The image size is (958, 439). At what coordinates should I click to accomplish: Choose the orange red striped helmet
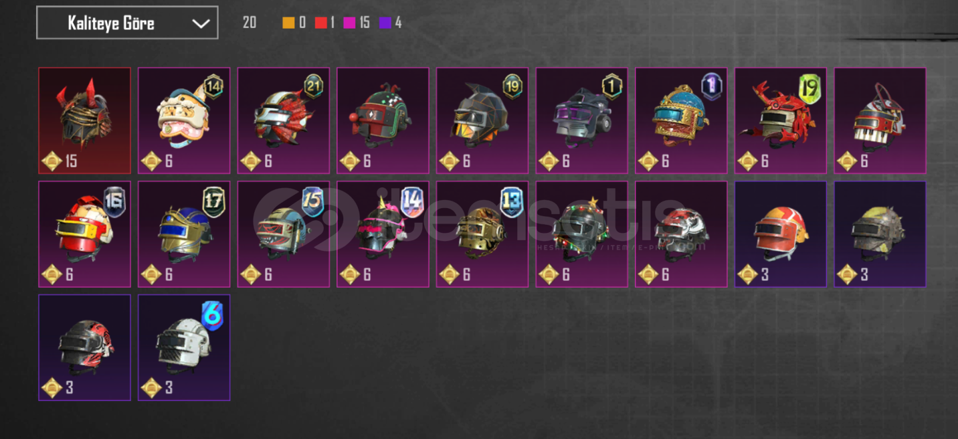[781, 234]
